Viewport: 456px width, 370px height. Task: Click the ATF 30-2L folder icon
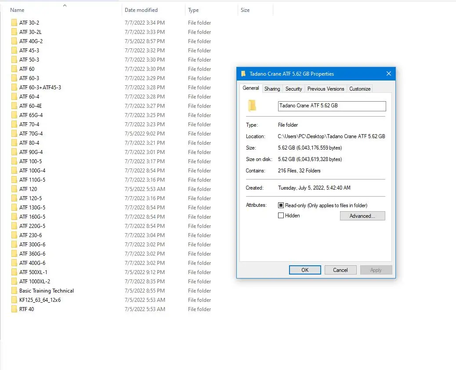coord(14,32)
